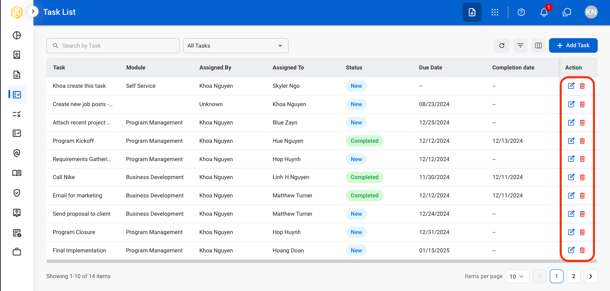Click the 'Call Nike' task name

[64, 177]
